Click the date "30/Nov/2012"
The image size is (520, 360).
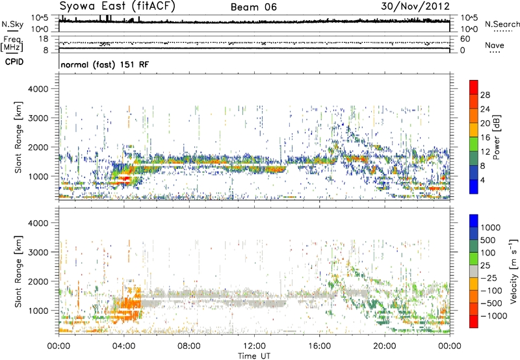(x=415, y=6)
